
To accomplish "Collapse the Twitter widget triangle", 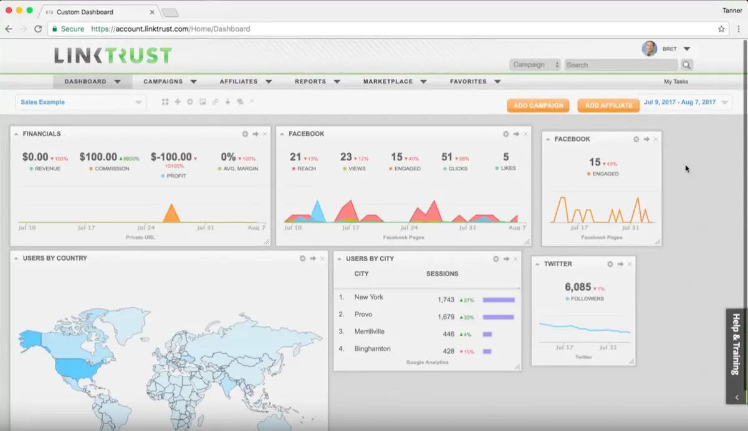I will coord(538,264).
